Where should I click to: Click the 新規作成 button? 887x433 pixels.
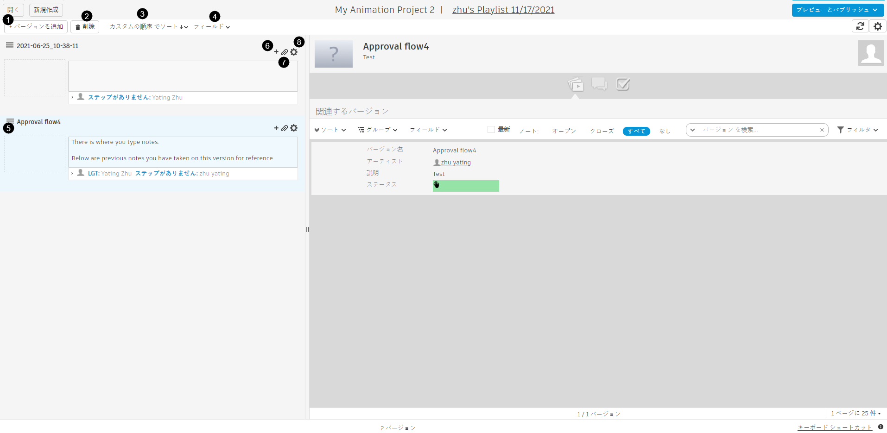[x=46, y=10]
